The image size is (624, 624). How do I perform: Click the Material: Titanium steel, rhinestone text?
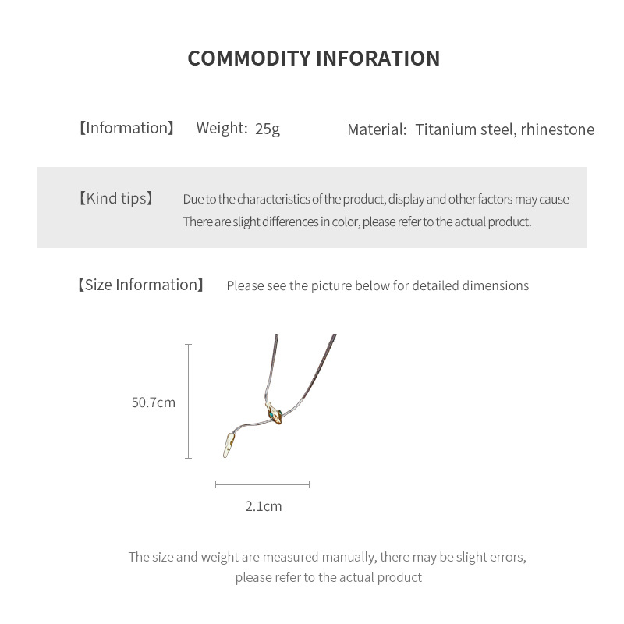(x=470, y=129)
